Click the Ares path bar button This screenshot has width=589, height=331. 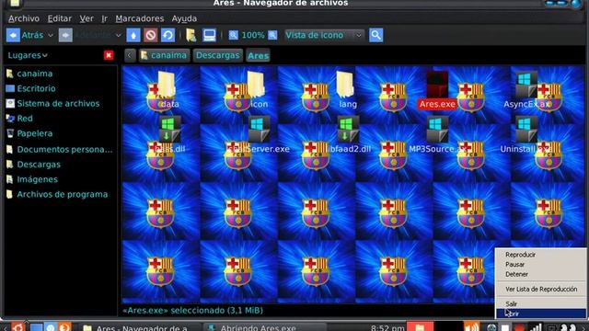pyautogui.click(x=258, y=55)
